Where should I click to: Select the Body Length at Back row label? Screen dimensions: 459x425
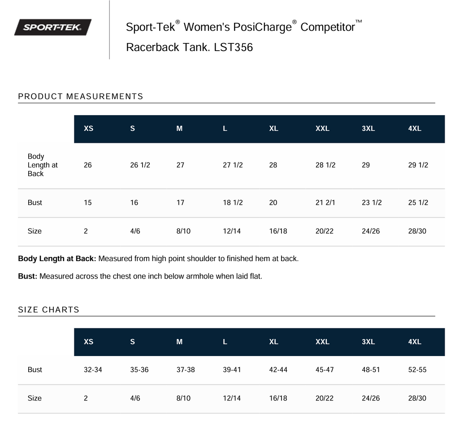pos(43,165)
